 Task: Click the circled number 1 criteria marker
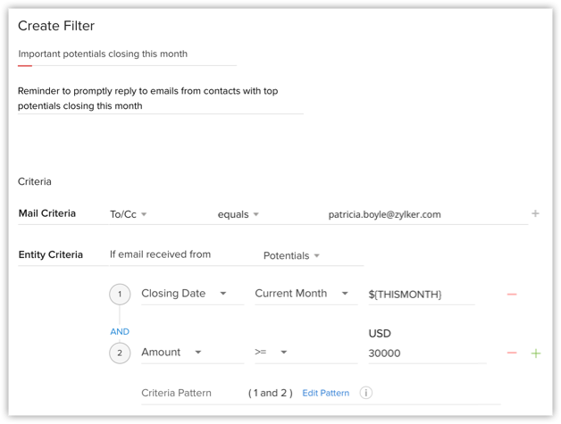click(x=120, y=295)
